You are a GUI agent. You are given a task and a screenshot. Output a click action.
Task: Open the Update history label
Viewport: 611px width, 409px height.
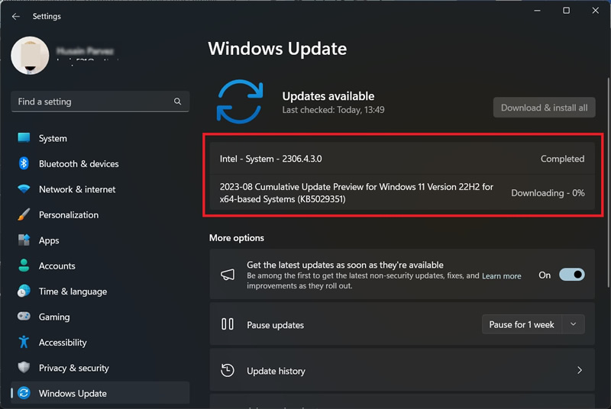pyautogui.click(x=276, y=372)
